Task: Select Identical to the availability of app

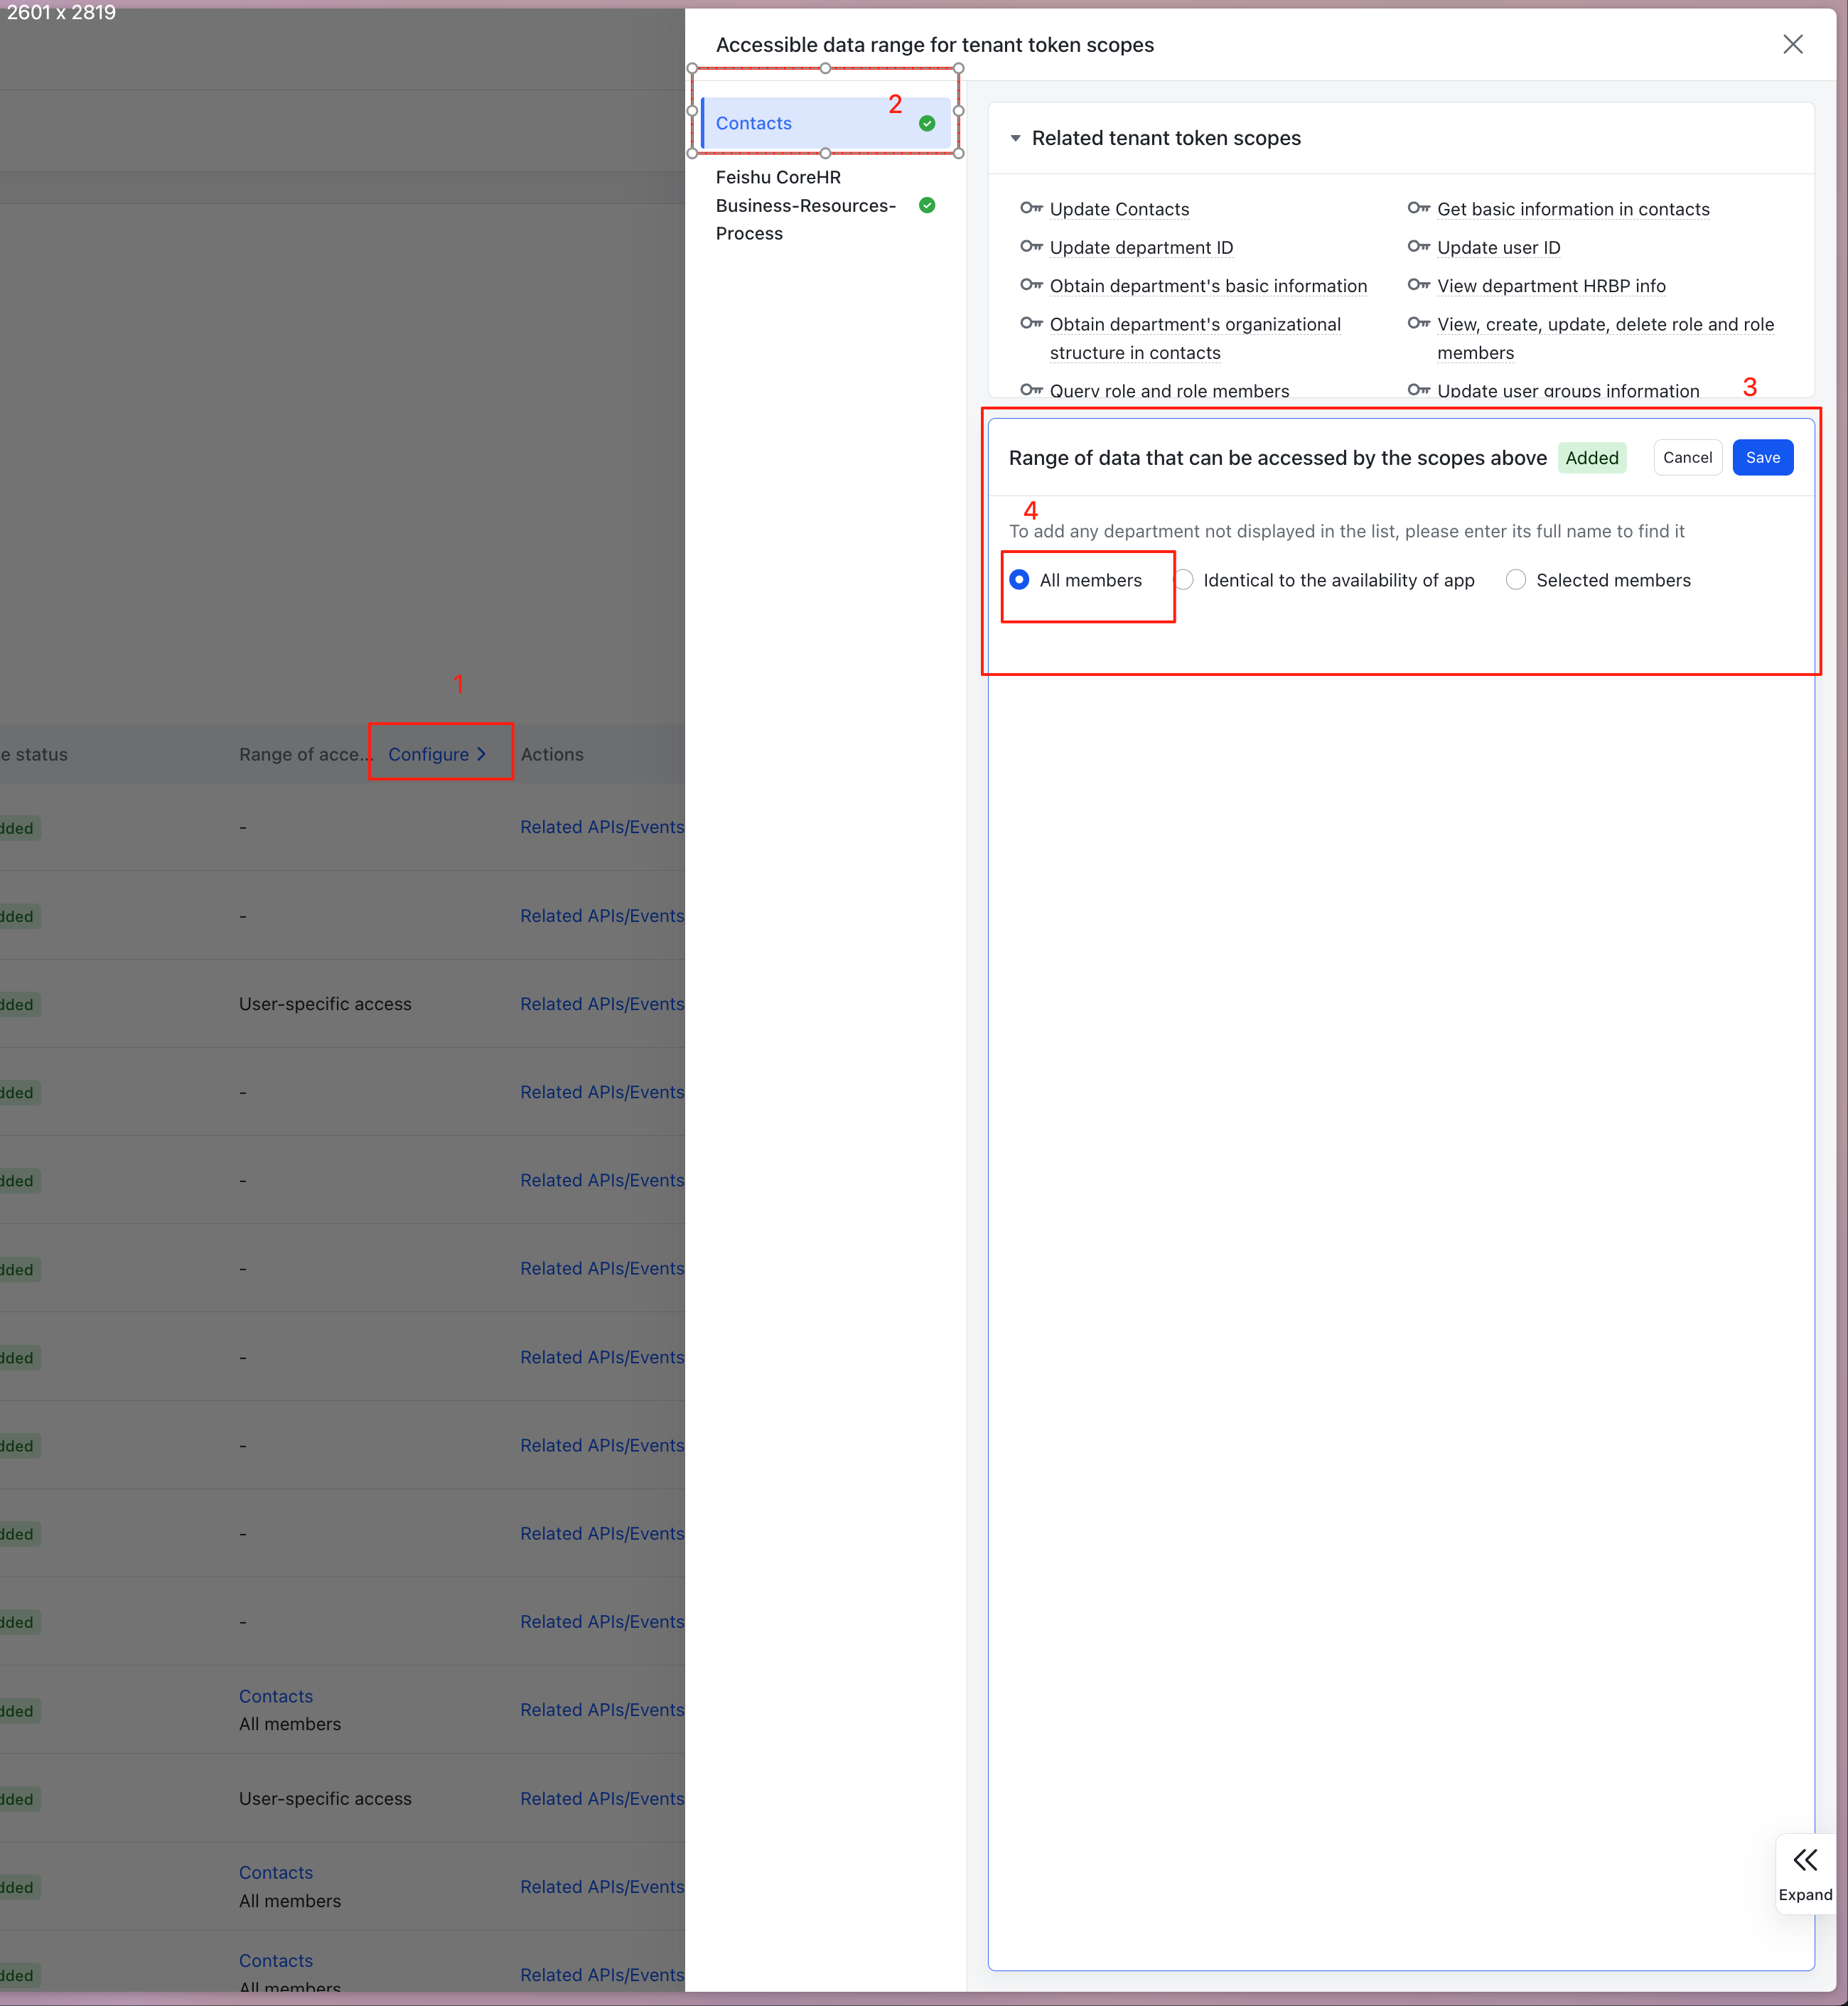Action: 1184,580
